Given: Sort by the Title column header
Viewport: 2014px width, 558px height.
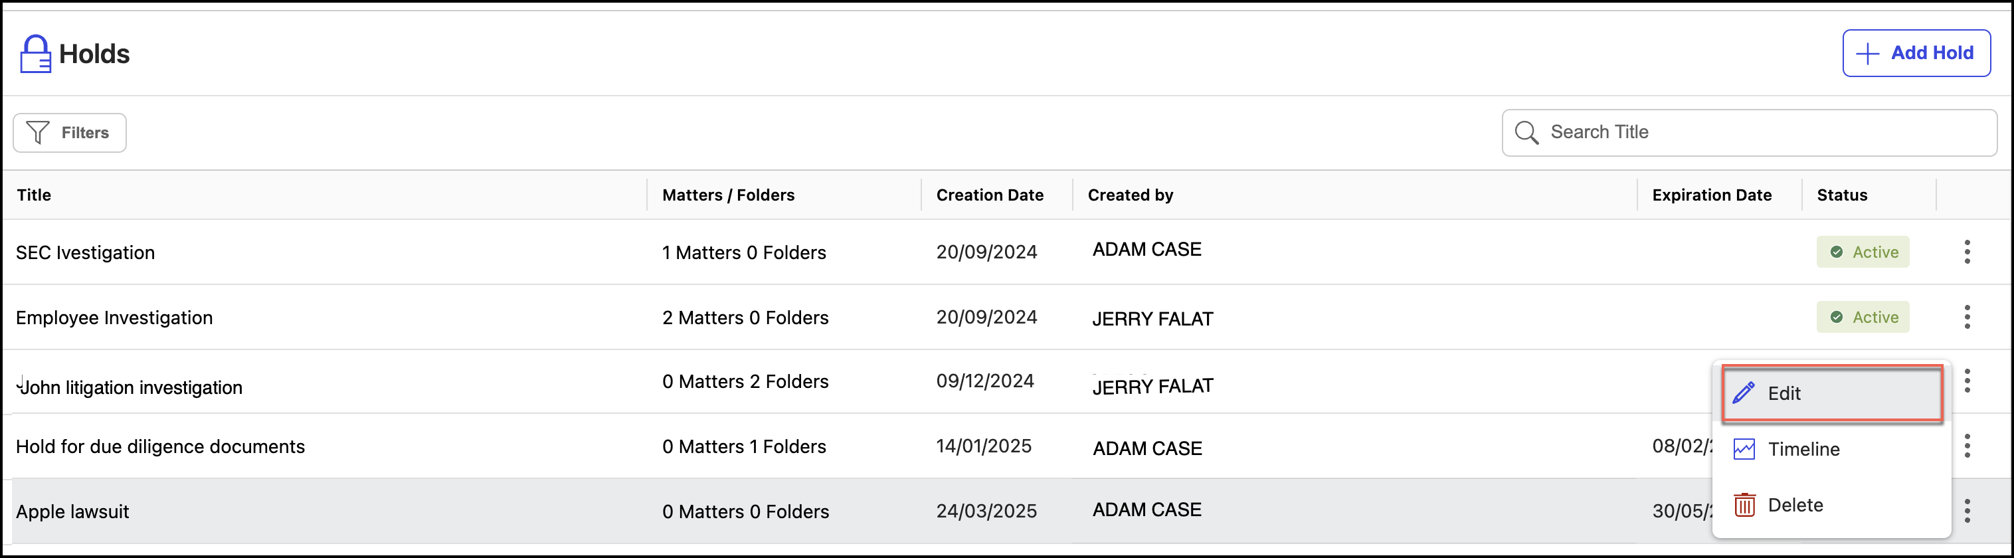Looking at the screenshot, I should point(35,195).
